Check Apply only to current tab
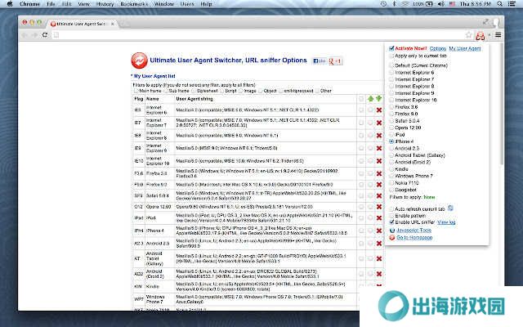This screenshot has height=327, width=523. click(x=391, y=56)
